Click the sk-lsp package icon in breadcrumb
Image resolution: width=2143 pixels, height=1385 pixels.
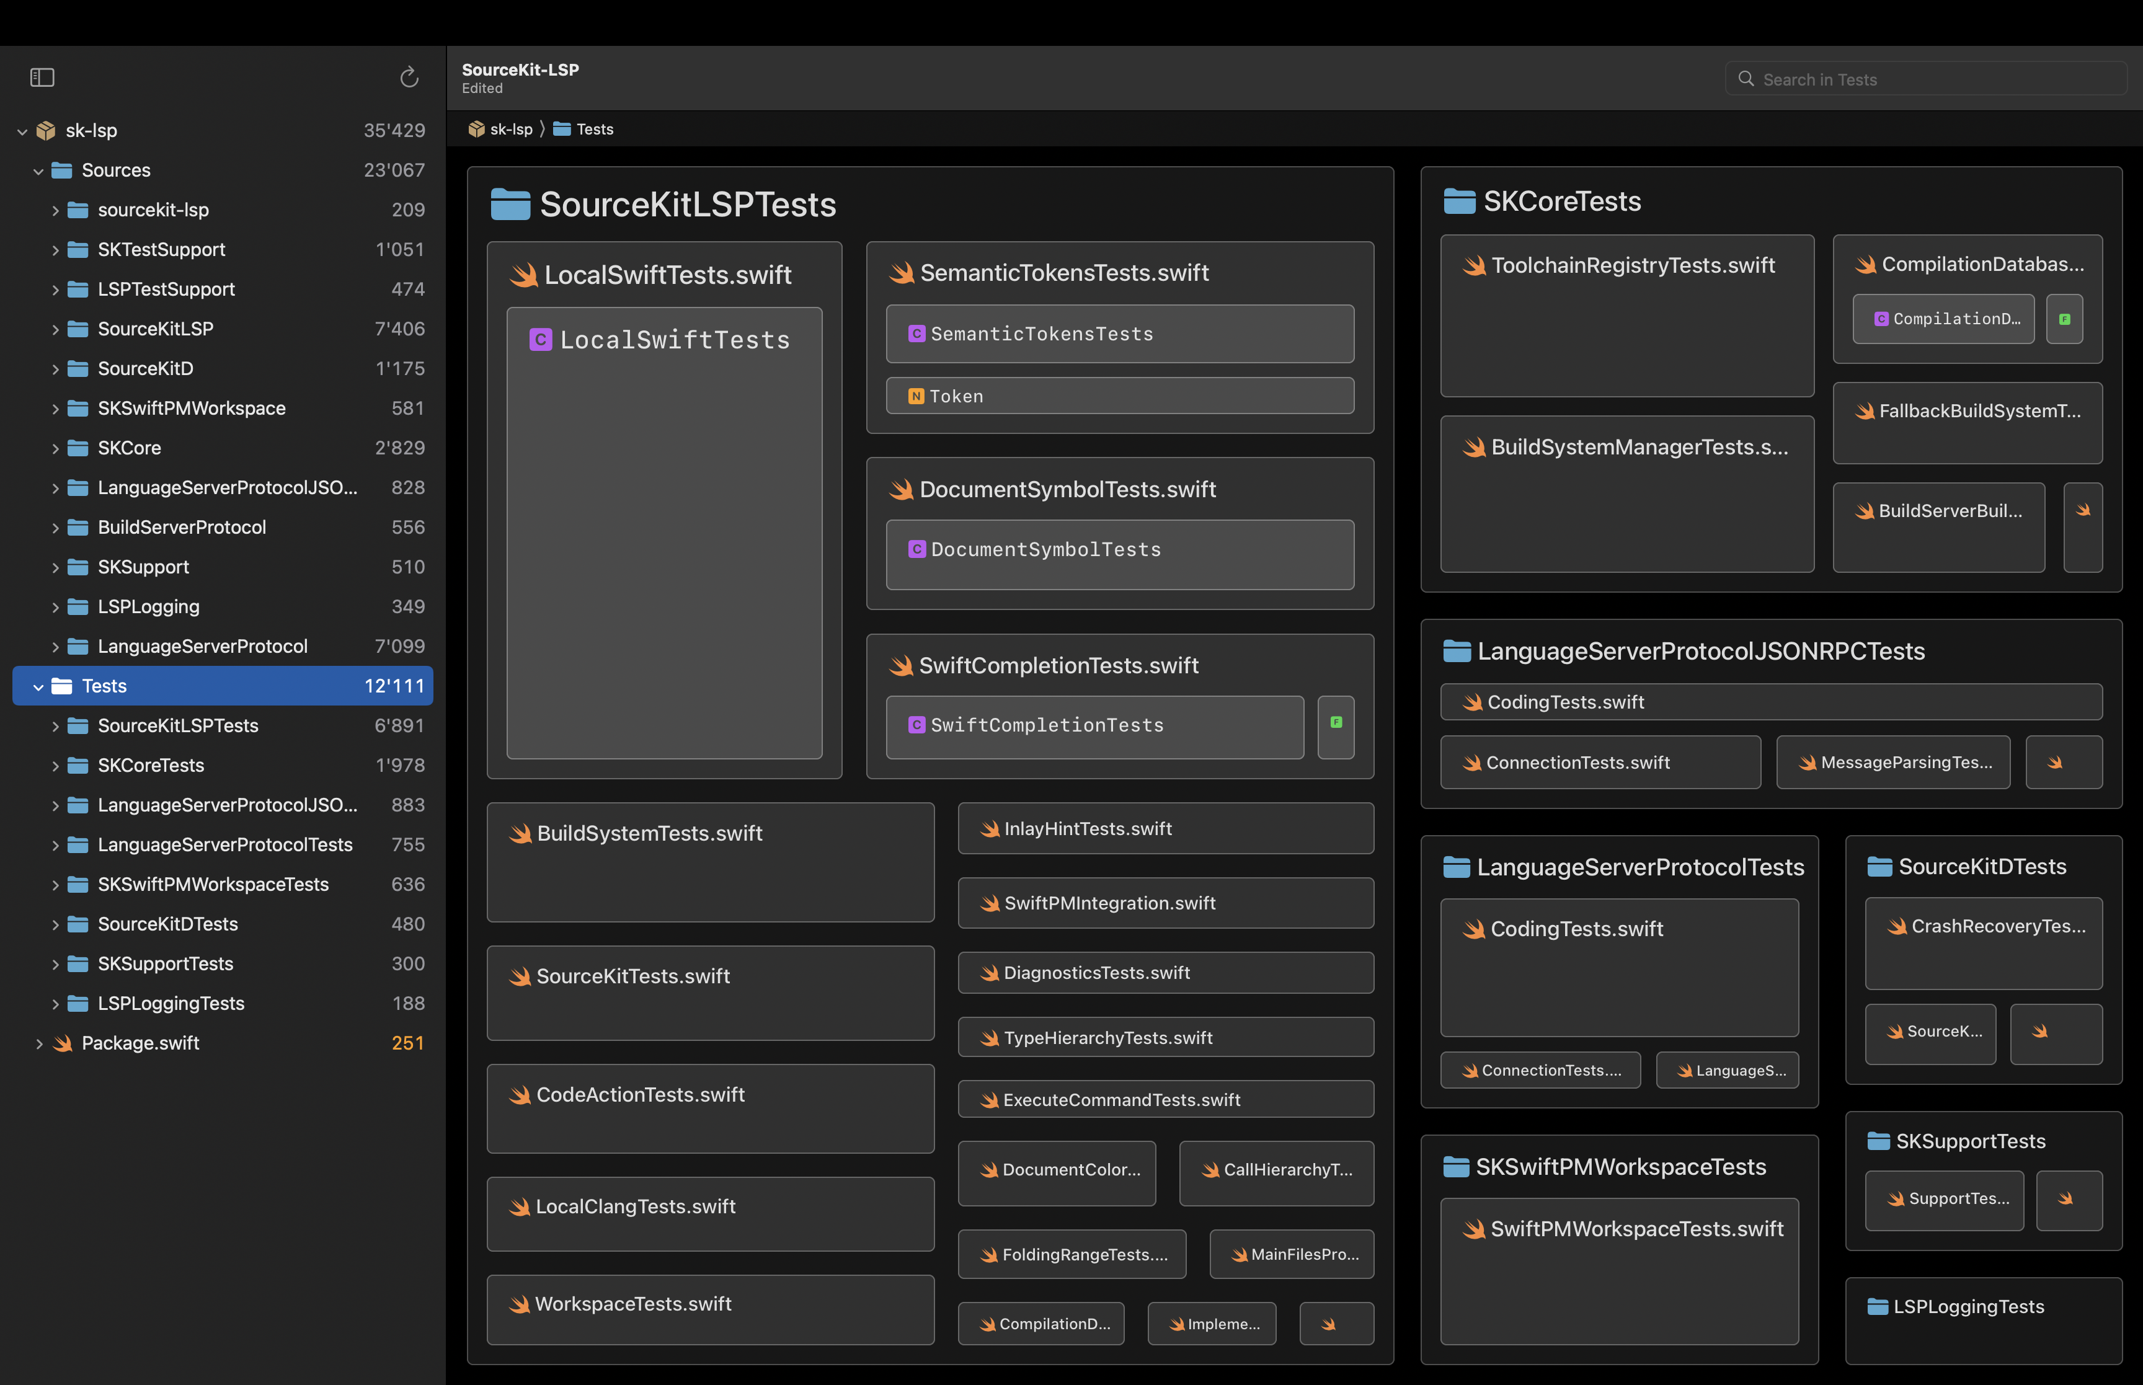coord(477,130)
